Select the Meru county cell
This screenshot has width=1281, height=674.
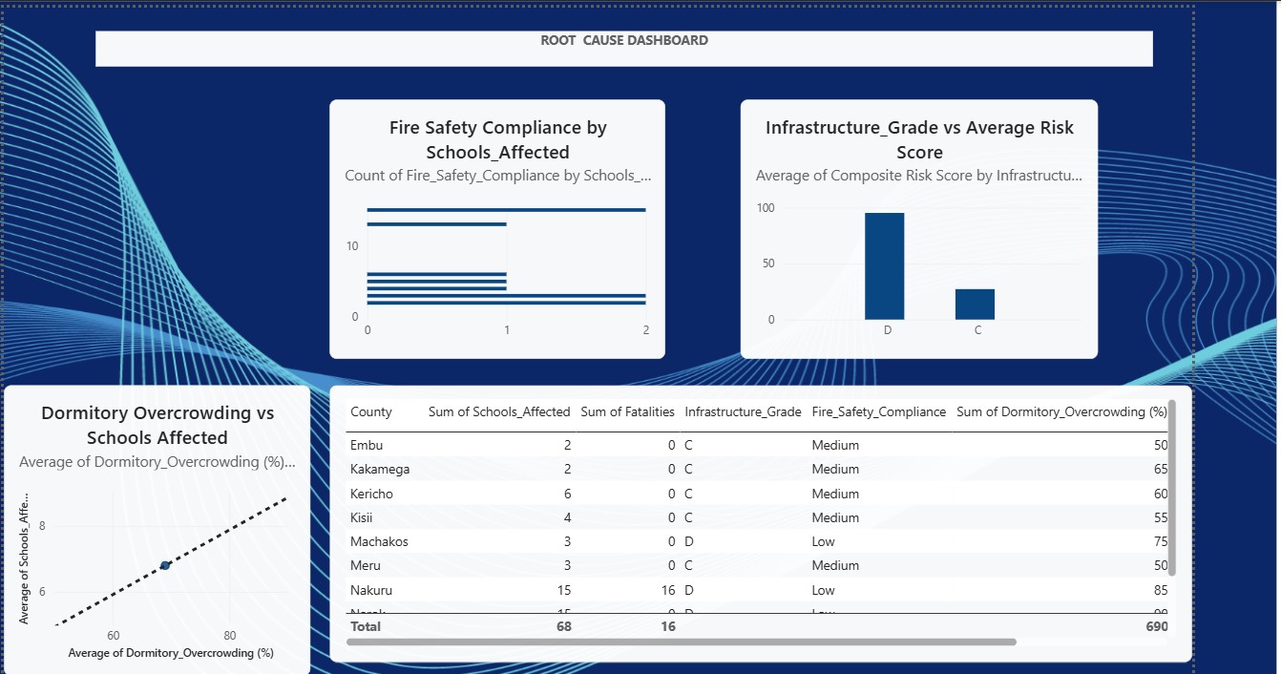[366, 565]
